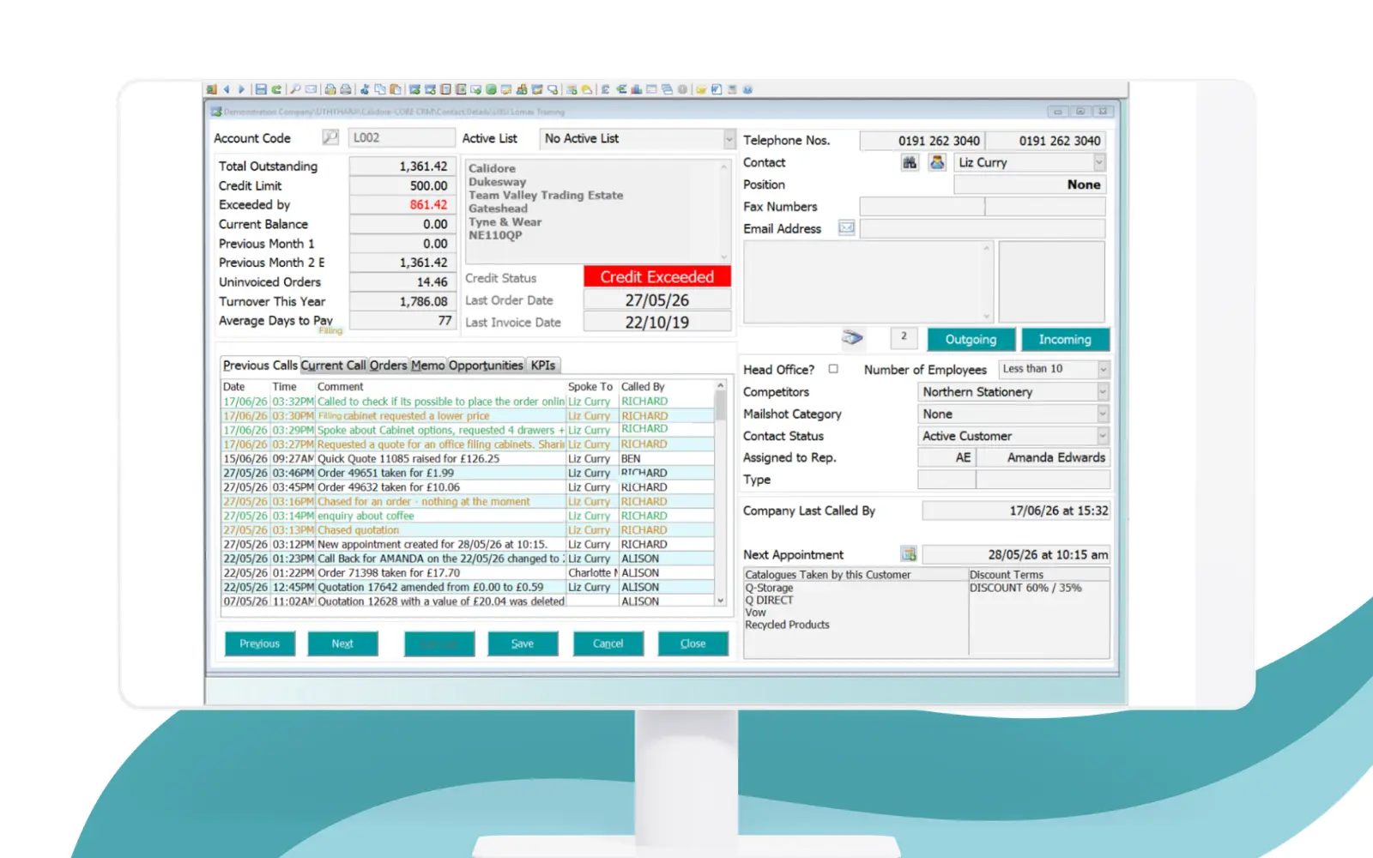Image resolution: width=1373 pixels, height=858 pixels.
Task: Click the dial icon left of Outgoing
Action: pos(852,338)
